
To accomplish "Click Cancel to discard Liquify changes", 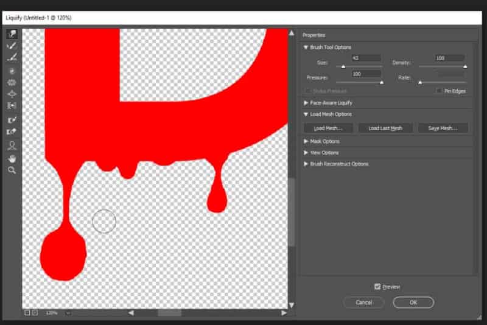I will pyautogui.click(x=363, y=302).
